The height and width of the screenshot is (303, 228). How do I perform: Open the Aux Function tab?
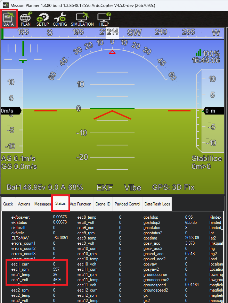click(x=81, y=204)
